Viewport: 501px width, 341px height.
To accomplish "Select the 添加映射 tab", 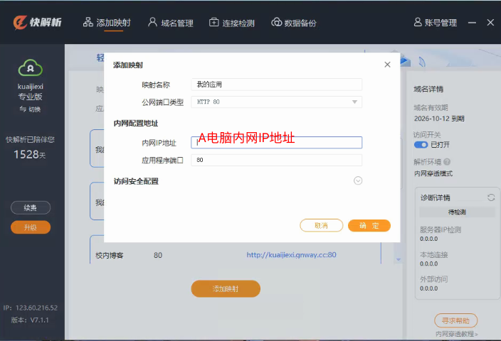I will click(107, 23).
